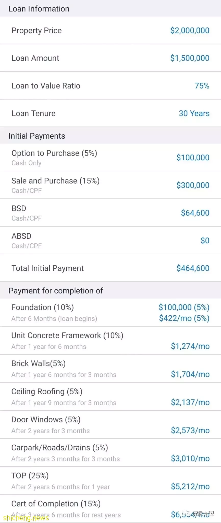Open the Foundation (10%) payment row
Viewport: 221px width, 523px height.
[110, 312]
